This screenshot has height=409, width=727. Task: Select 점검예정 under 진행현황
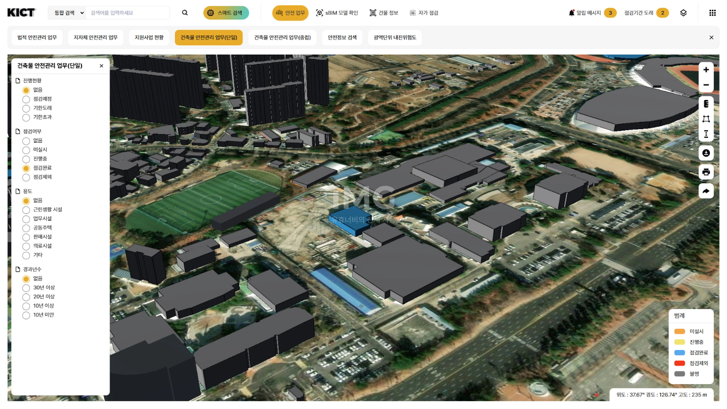pyautogui.click(x=26, y=99)
